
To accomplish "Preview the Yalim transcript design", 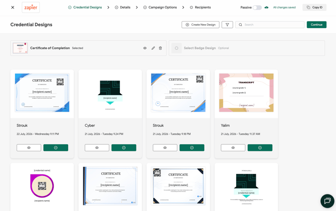I will point(233,147).
